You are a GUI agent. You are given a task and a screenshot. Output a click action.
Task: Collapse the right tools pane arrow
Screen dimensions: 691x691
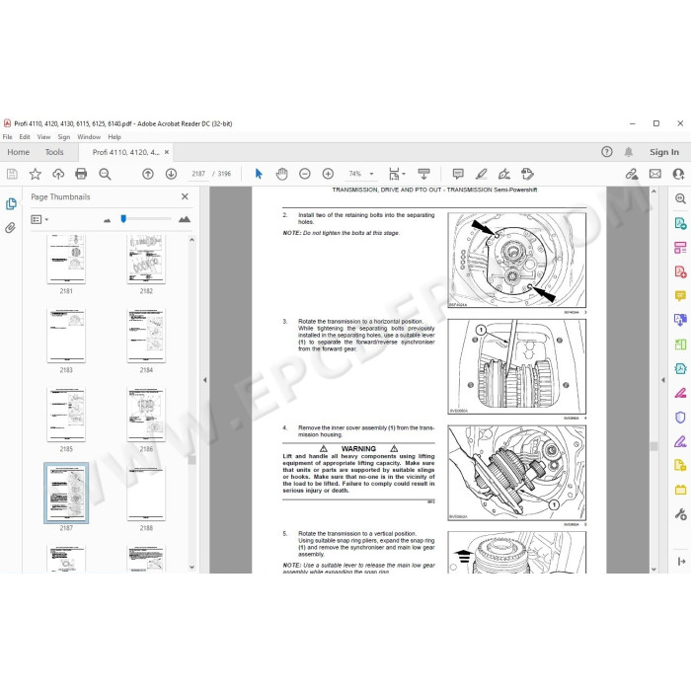coord(663,380)
